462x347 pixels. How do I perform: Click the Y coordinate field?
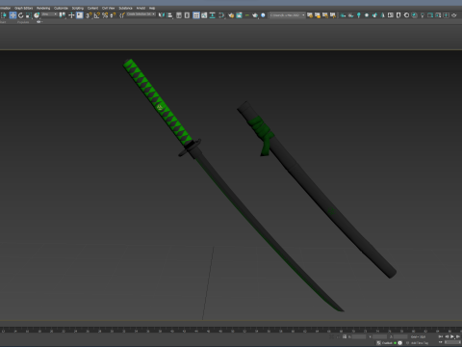[380, 336]
